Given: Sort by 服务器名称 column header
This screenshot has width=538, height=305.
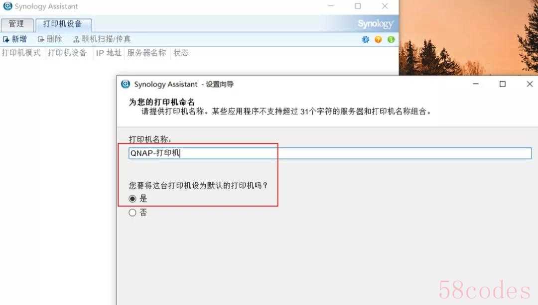Looking at the screenshot, I should pyautogui.click(x=146, y=53).
